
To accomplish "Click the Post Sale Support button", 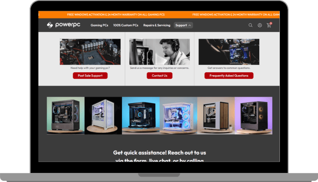I will pos(90,76).
